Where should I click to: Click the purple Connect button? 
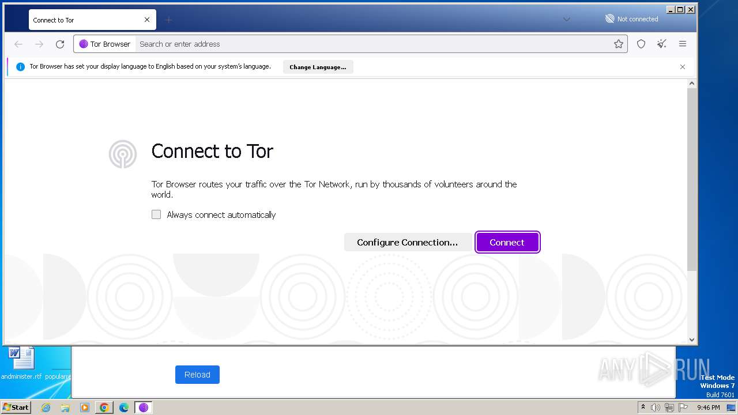tap(507, 242)
